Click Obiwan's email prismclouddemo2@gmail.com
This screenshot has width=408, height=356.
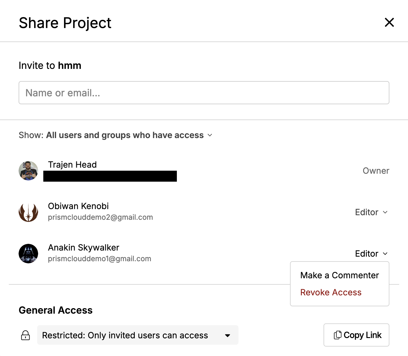click(100, 217)
